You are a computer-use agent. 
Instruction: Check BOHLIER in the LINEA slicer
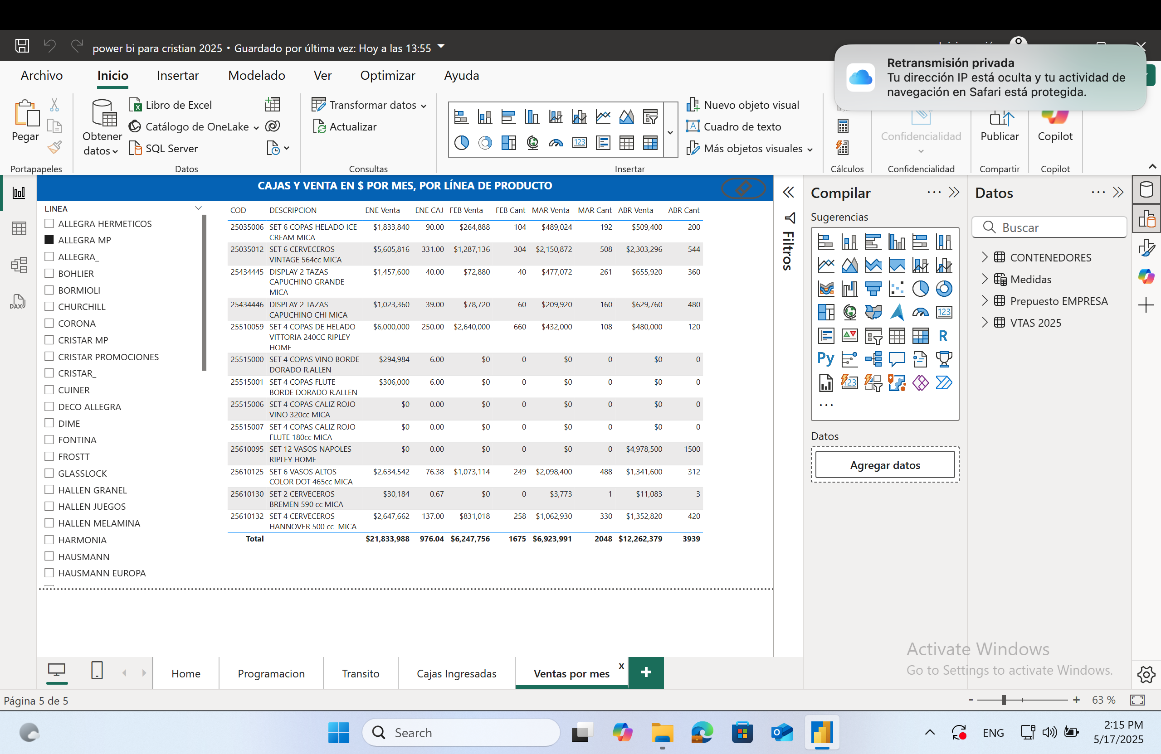click(x=49, y=273)
